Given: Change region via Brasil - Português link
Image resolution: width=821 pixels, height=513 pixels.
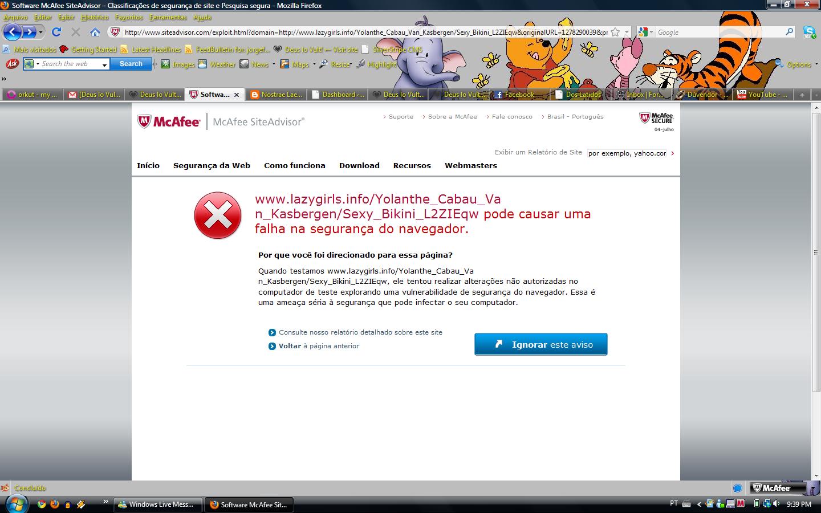Looking at the screenshot, I should 575,116.
